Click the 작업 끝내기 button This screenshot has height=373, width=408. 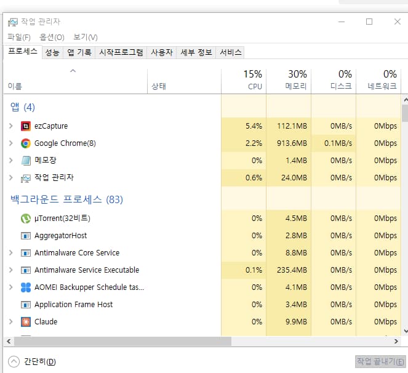(380, 361)
